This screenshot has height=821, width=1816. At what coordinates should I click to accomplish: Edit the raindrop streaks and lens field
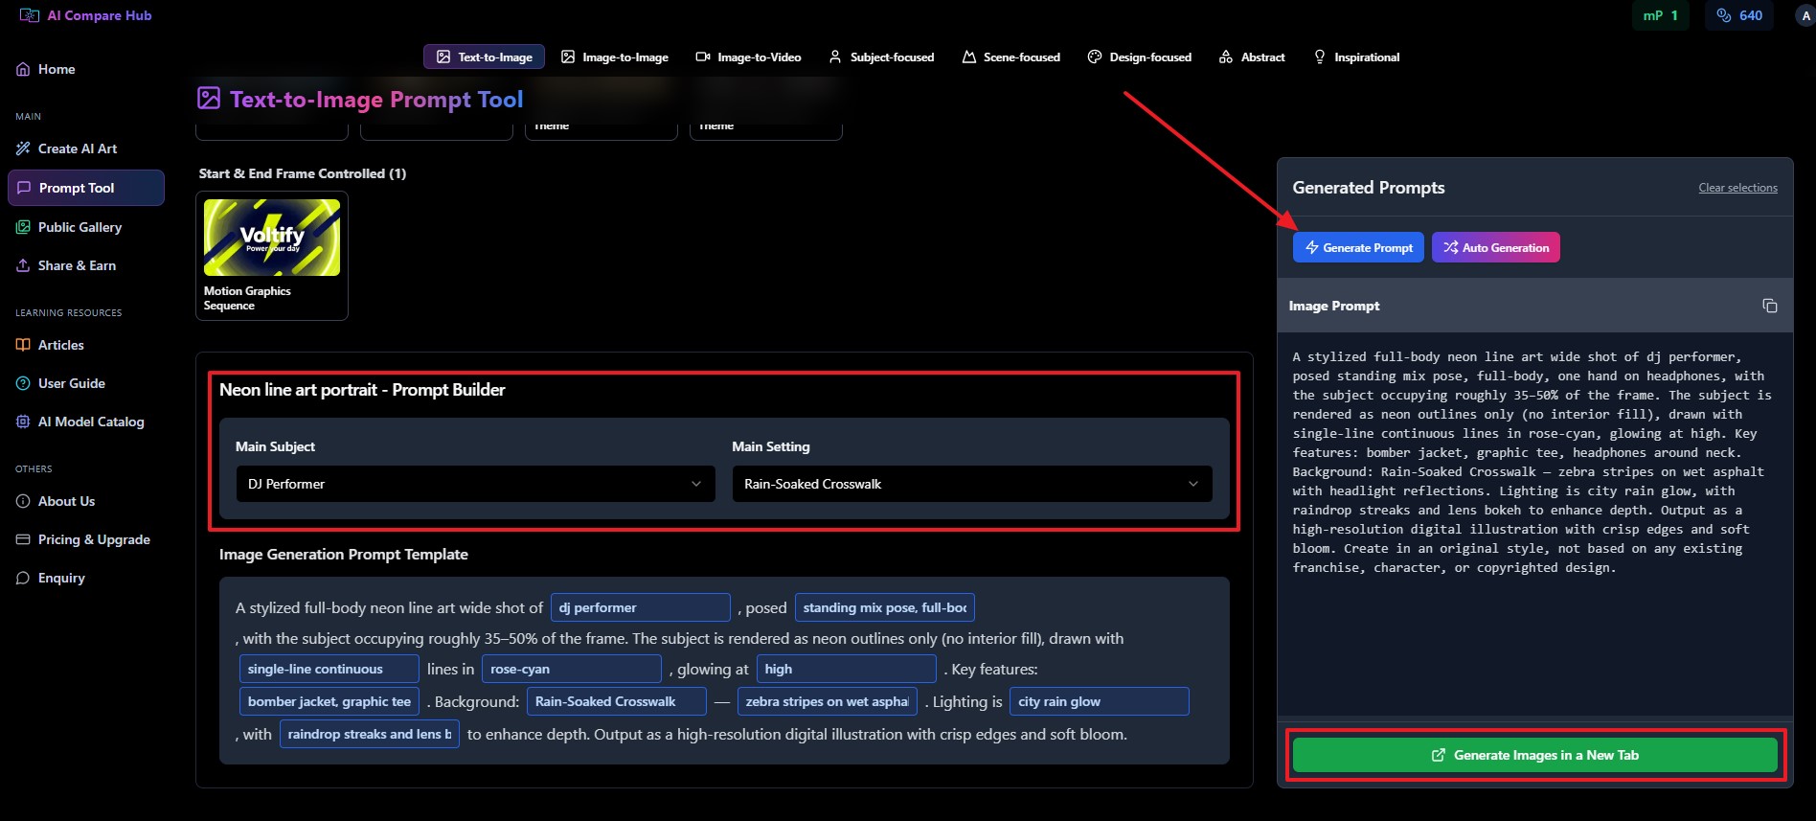tap(370, 734)
